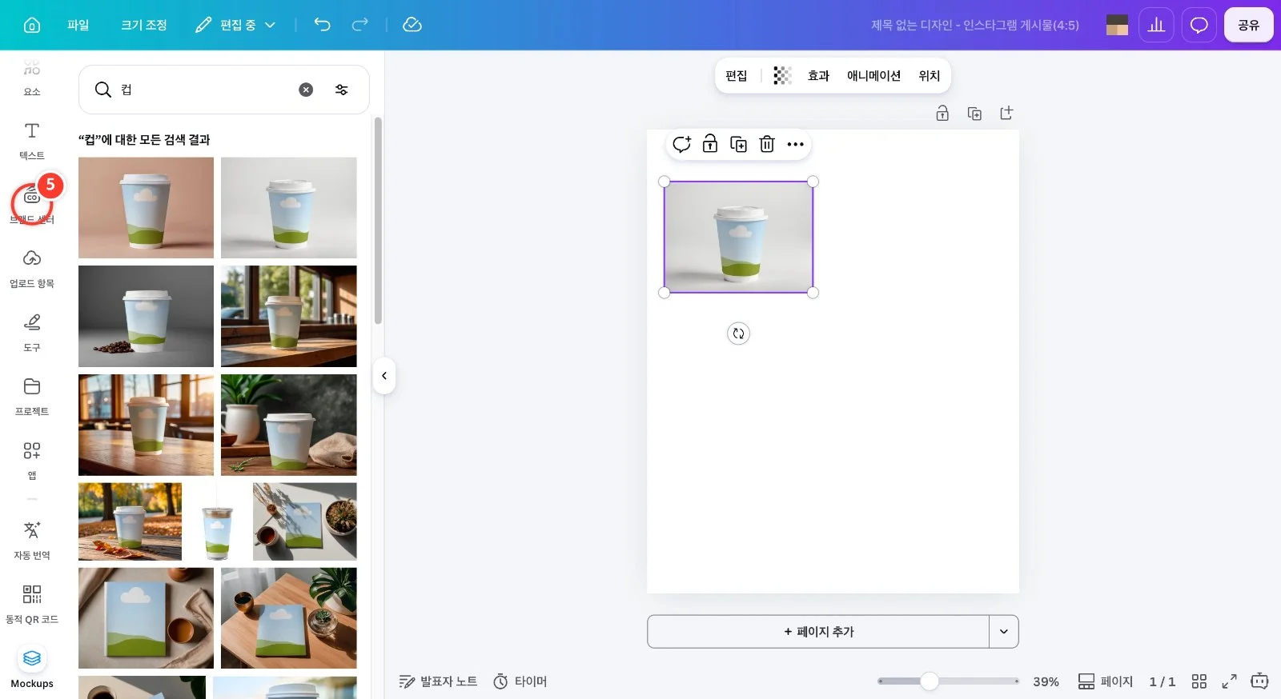This screenshot has width=1281, height=699.
Task: Open the 도구 sidebar panel
Action: coord(32,332)
